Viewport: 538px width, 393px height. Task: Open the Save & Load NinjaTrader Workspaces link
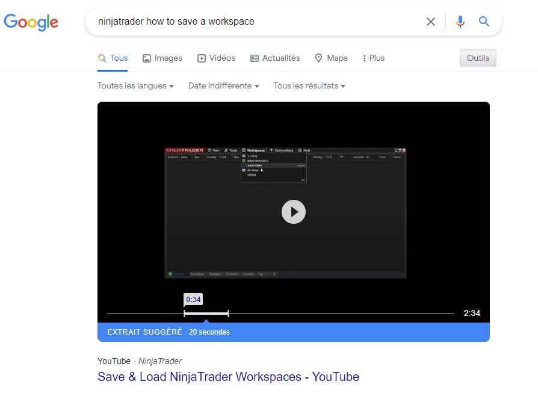click(x=228, y=377)
